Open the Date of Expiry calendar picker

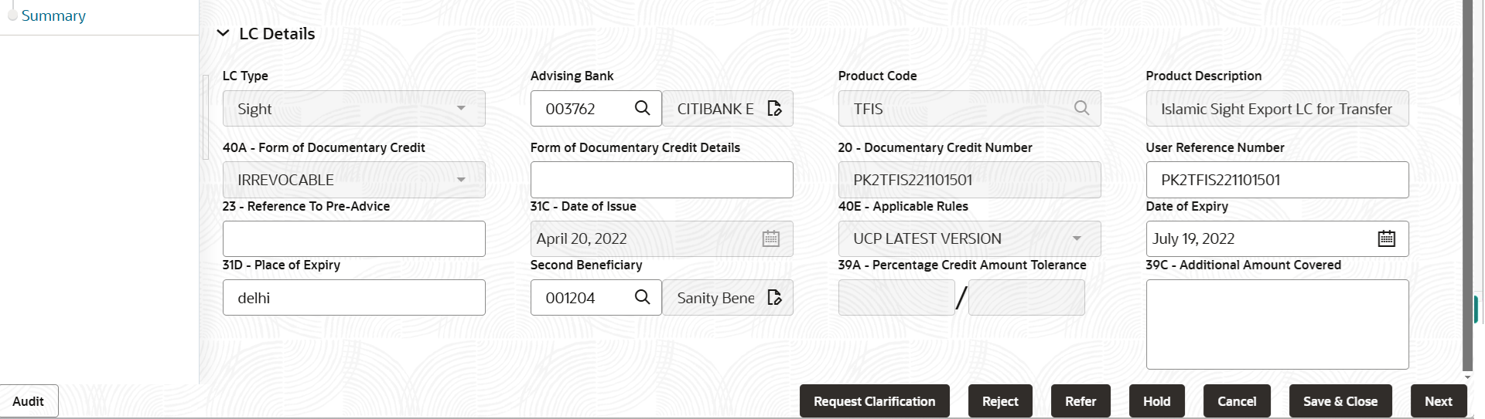pos(1387,238)
